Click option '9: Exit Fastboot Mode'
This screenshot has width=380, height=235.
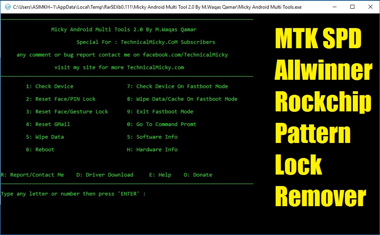[160, 111]
